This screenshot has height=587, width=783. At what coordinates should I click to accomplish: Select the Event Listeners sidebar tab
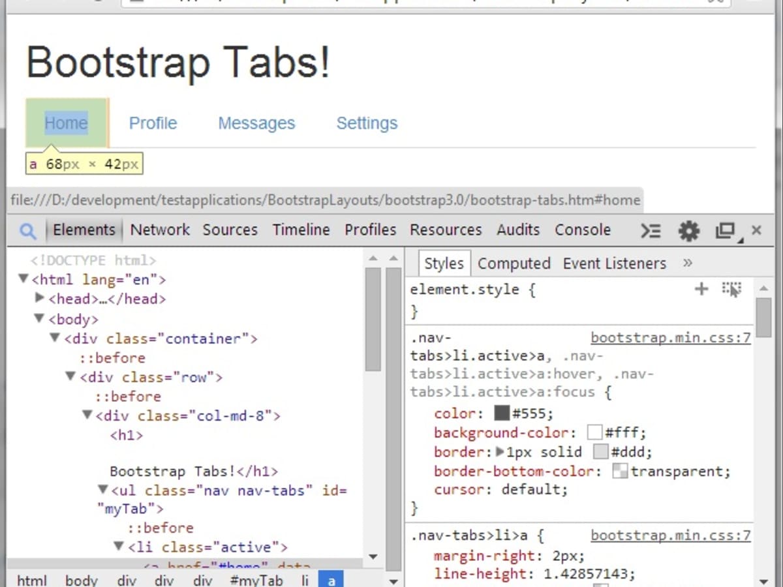615,263
